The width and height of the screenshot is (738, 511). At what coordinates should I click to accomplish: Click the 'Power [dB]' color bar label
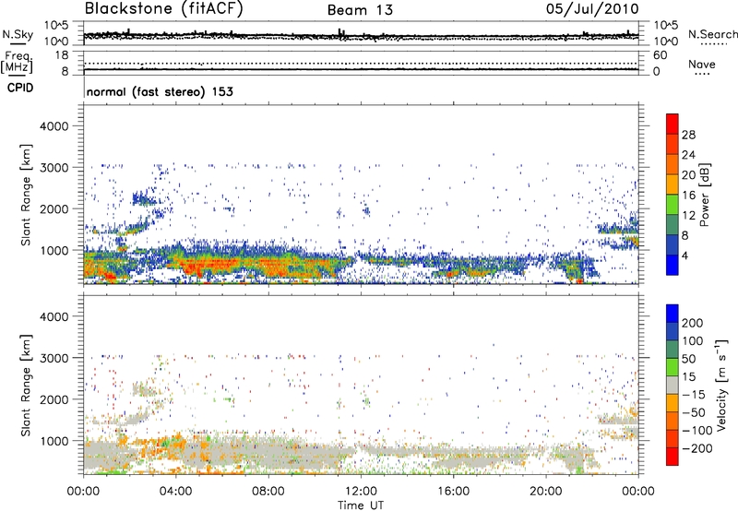(704, 195)
